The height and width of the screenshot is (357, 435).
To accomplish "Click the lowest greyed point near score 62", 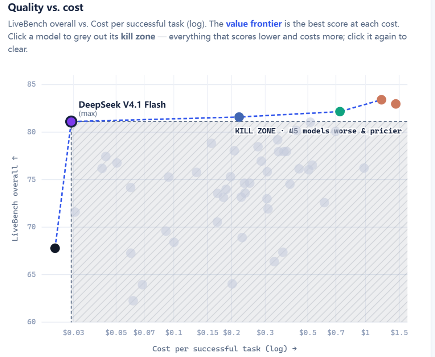I will tap(133, 301).
